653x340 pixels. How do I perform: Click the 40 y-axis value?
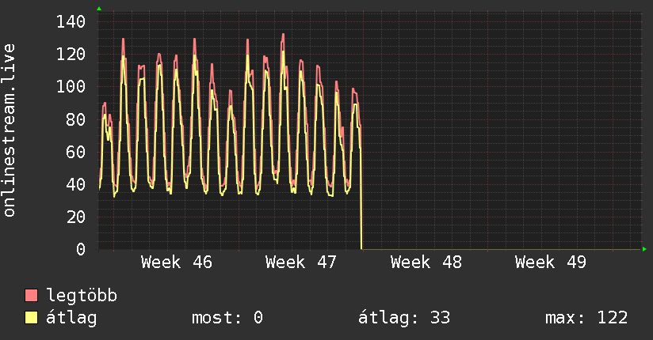pyautogui.click(x=76, y=184)
